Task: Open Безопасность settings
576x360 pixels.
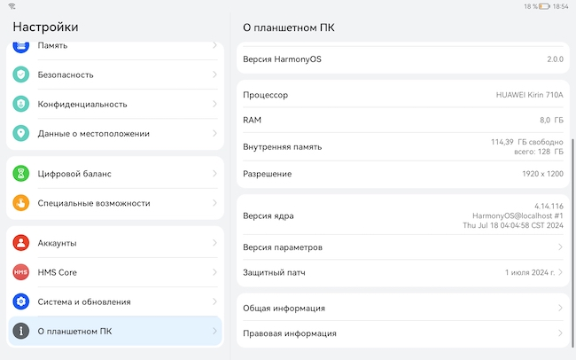Action: tap(115, 74)
